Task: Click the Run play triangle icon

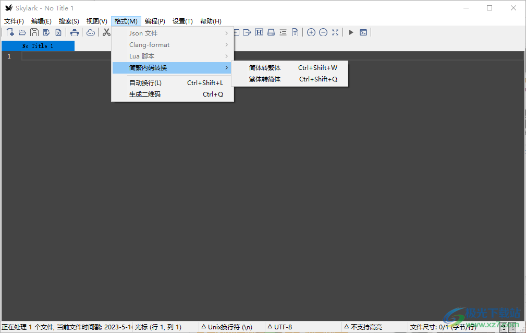Action: 351,32
